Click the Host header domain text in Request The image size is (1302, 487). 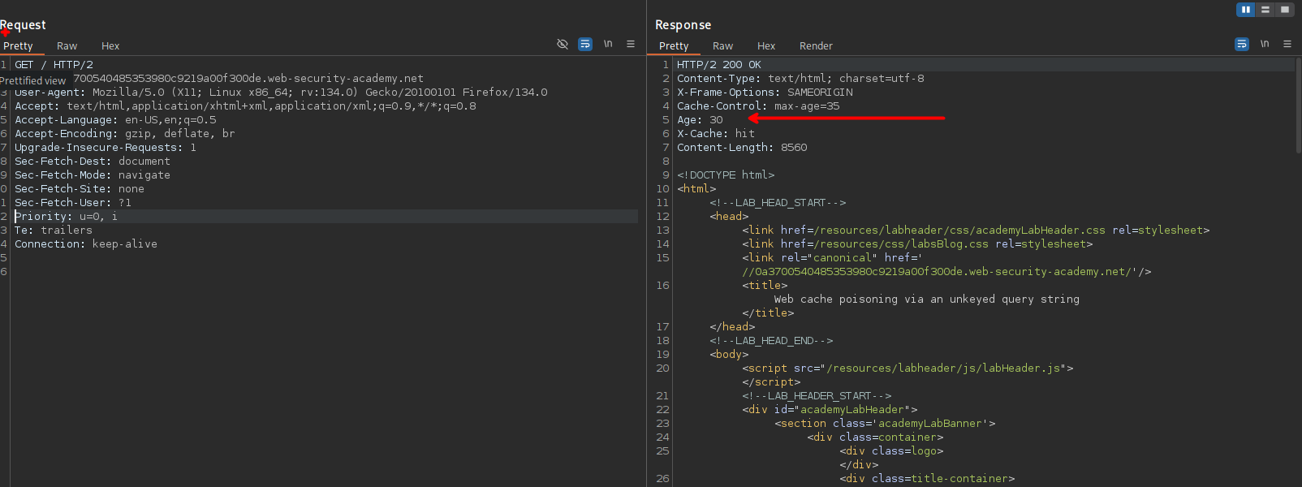pos(248,78)
